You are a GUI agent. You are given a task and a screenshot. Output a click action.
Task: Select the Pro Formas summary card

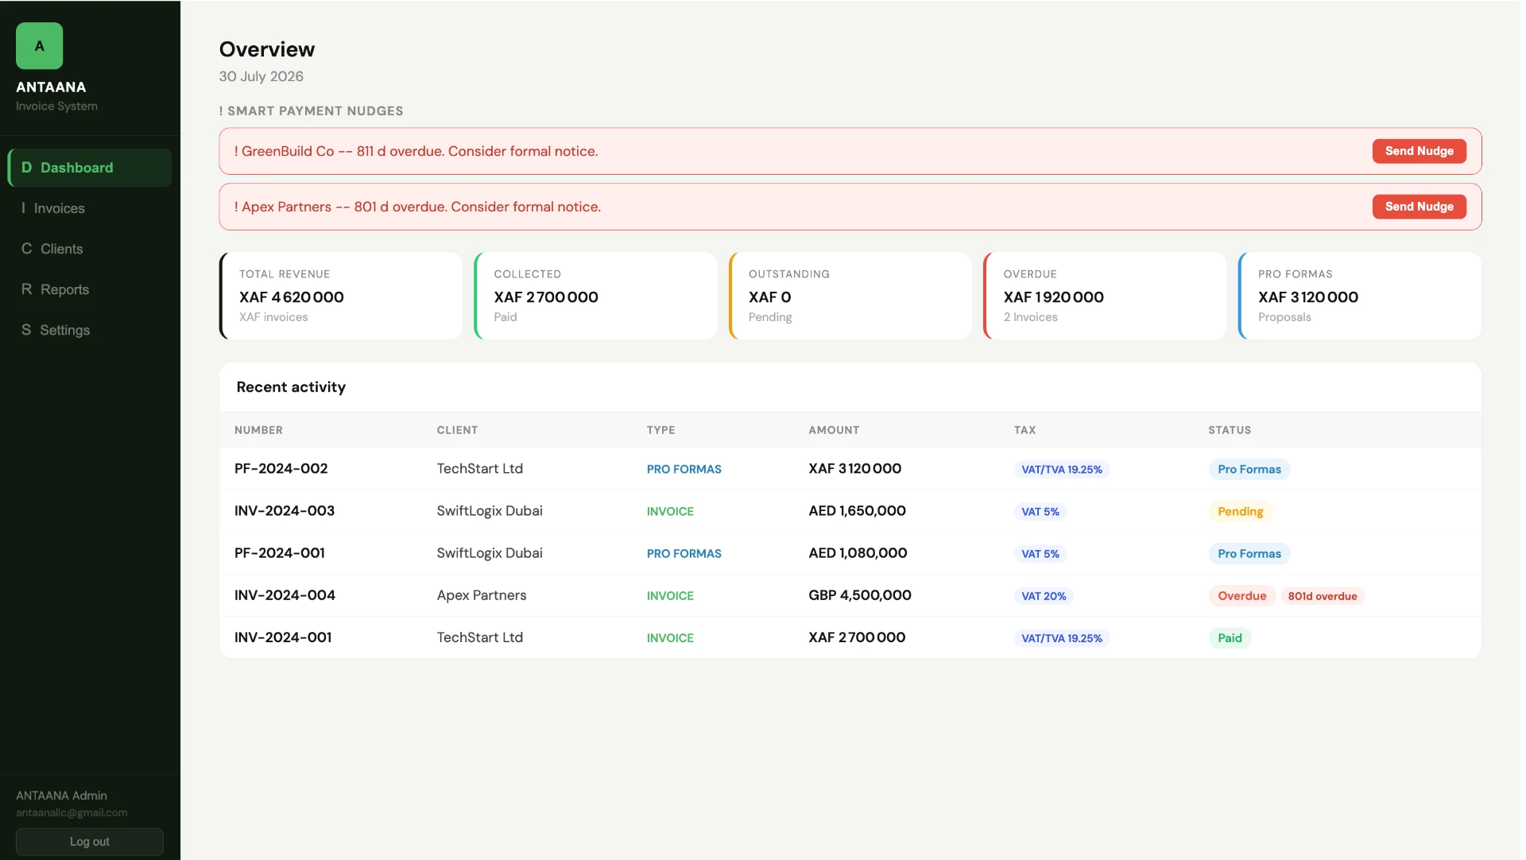pos(1360,296)
